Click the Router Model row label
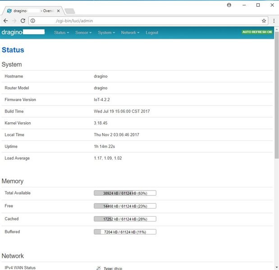Screen dimensions: 279x270 [x=17, y=88]
